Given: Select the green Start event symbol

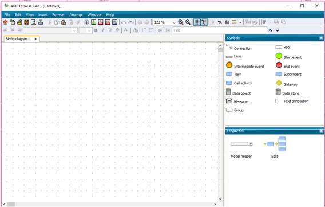Looking at the screenshot, I should pyautogui.click(x=288, y=56).
